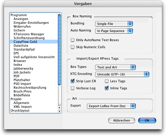Open XTG Encoding Unicode dropdown
This screenshot has width=166, height=136.
(x=122, y=74)
